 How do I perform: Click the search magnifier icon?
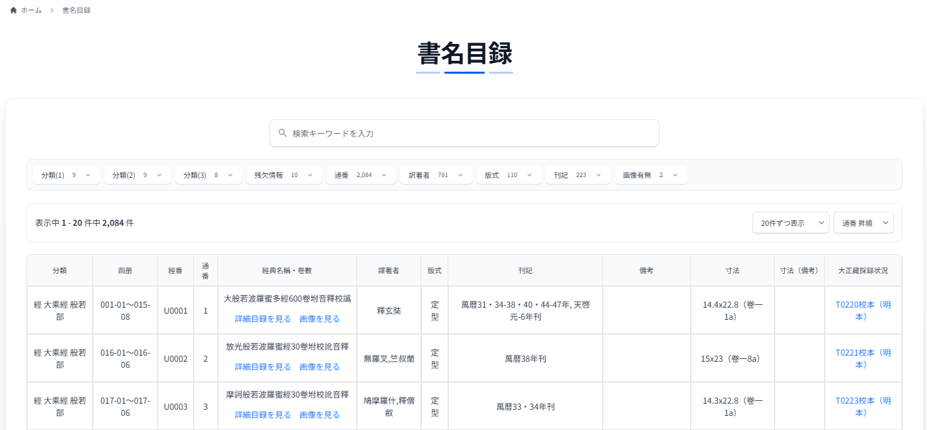click(x=282, y=133)
